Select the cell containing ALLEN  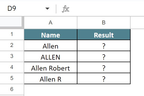[x=51, y=56]
